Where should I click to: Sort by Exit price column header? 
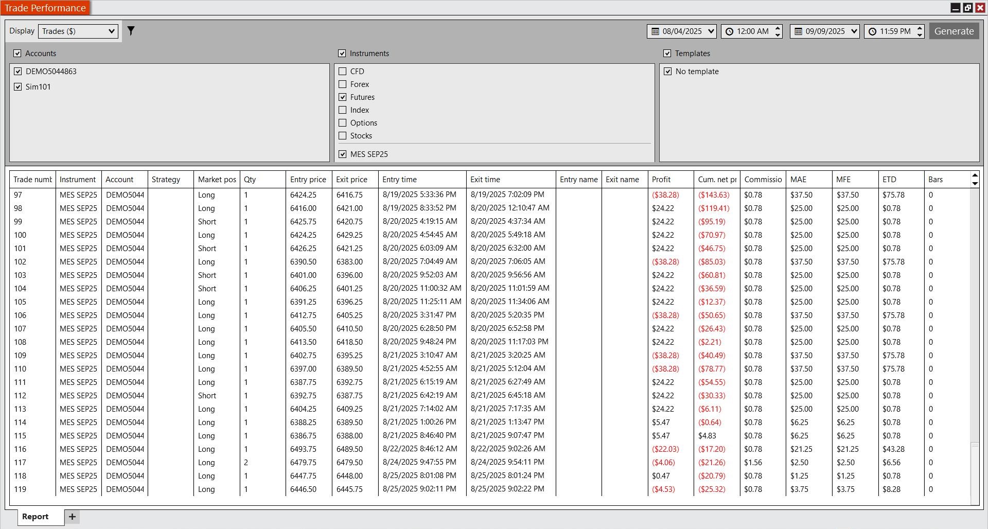pyautogui.click(x=355, y=180)
